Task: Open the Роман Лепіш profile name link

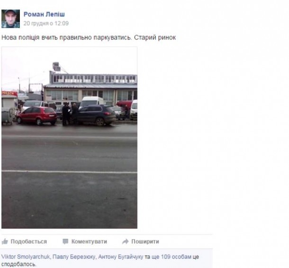Action: coord(44,14)
